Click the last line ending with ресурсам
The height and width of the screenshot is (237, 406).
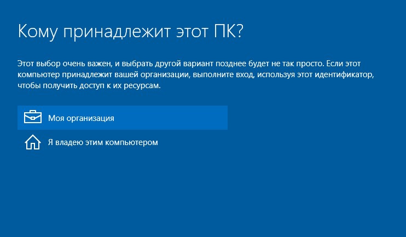tap(89, 85)
